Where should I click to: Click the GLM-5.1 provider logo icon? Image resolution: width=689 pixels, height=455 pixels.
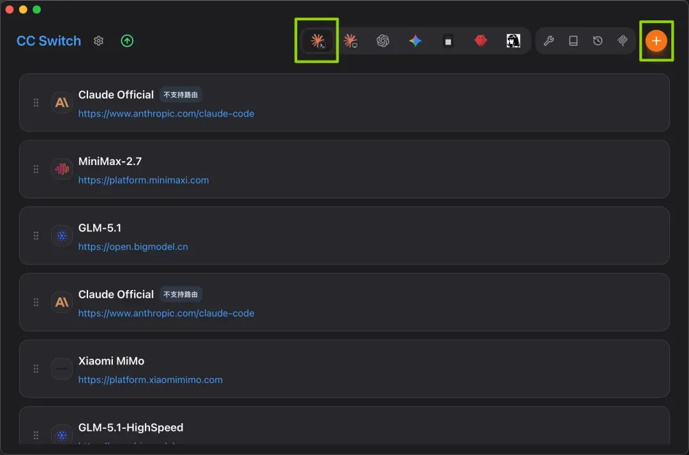click(62, 236)
